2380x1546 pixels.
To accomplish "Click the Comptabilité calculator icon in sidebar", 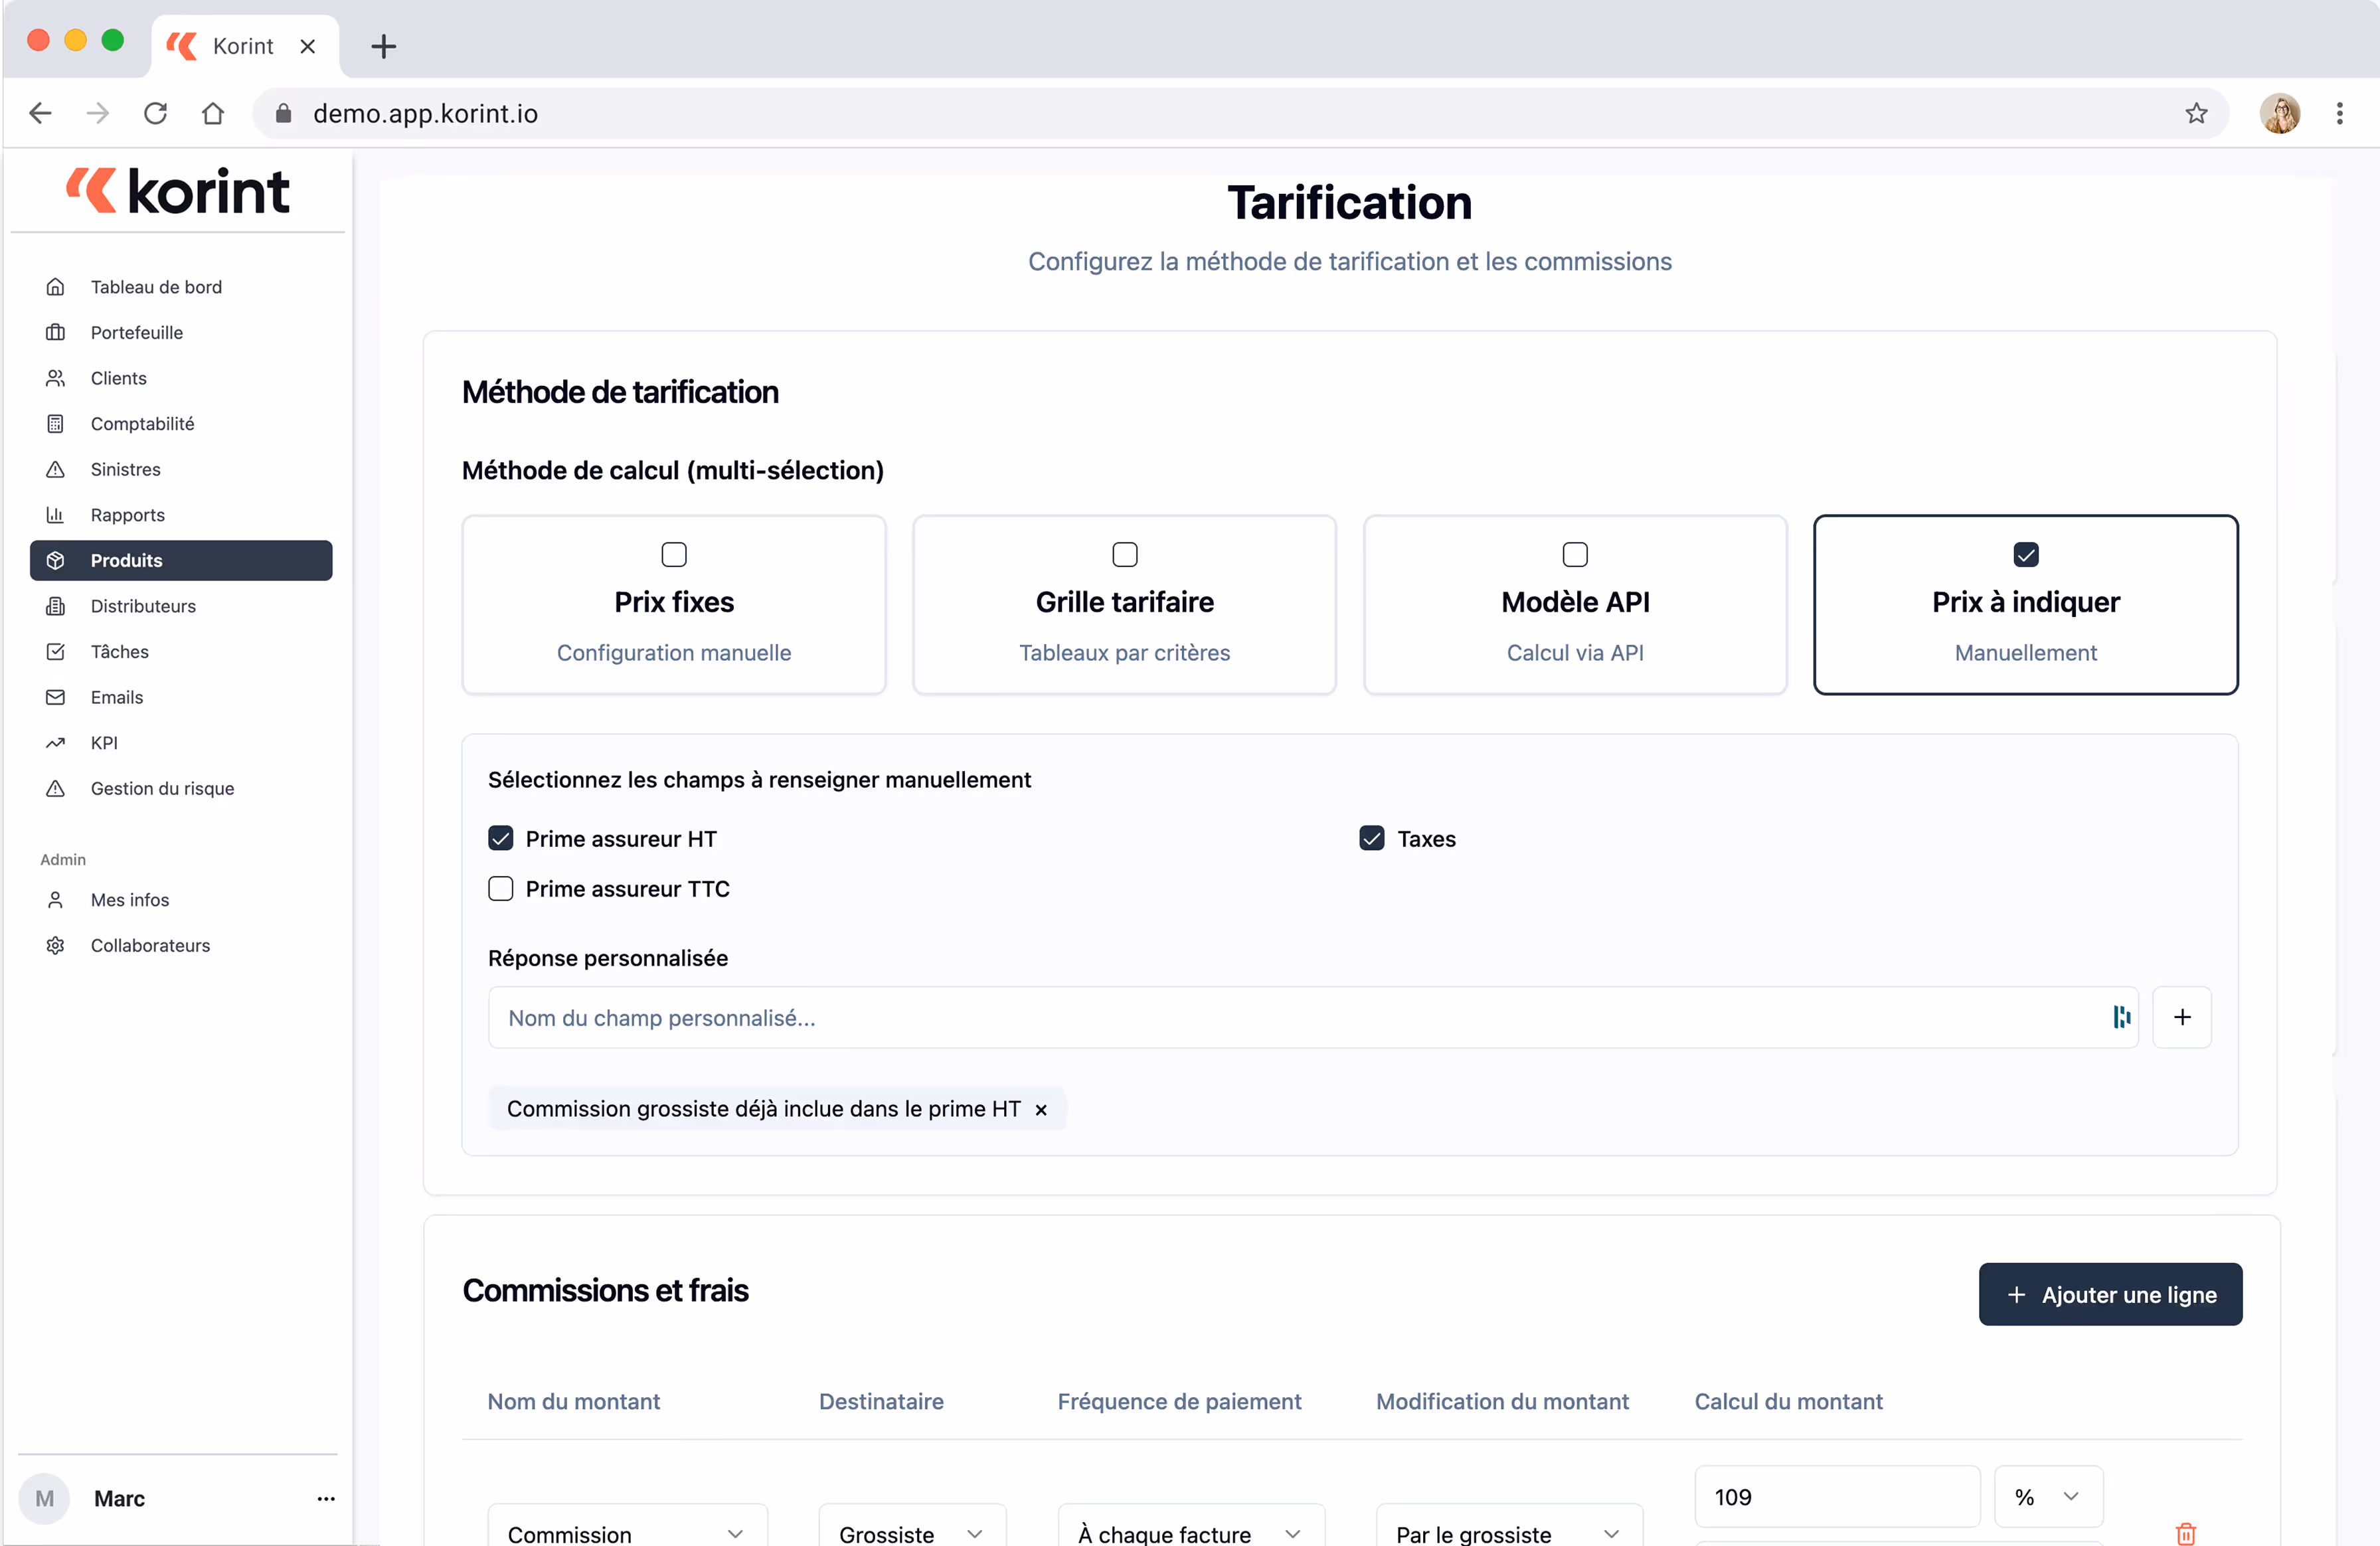I will [56, 424].
